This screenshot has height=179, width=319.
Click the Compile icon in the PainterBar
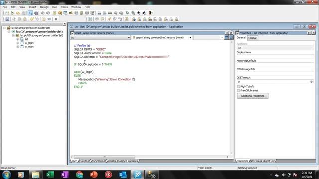click(x=90, y=19)
